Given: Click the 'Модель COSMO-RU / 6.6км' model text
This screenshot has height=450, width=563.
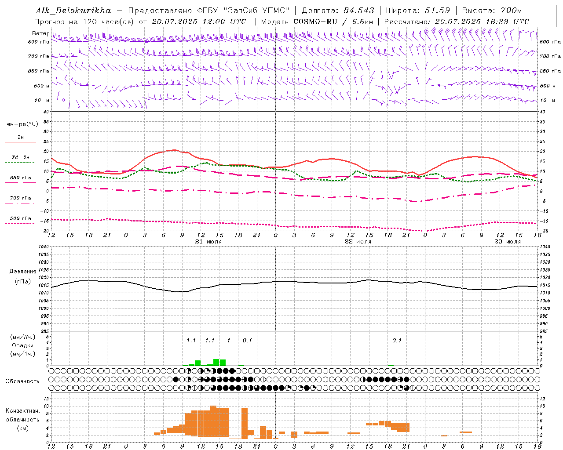Looking at the screenshot, I should point(317,22).
